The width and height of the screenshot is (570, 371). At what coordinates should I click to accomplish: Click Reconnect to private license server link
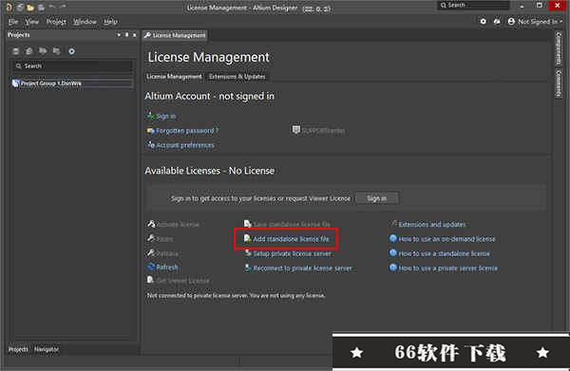point(297,268)
